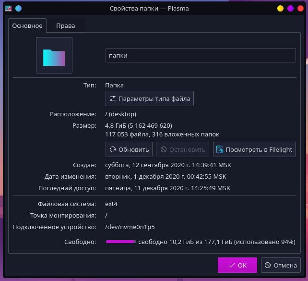Click the size text "4,8 ГиБ (5 162 469 620)"
Screen dimensions: 308x281
139,126
